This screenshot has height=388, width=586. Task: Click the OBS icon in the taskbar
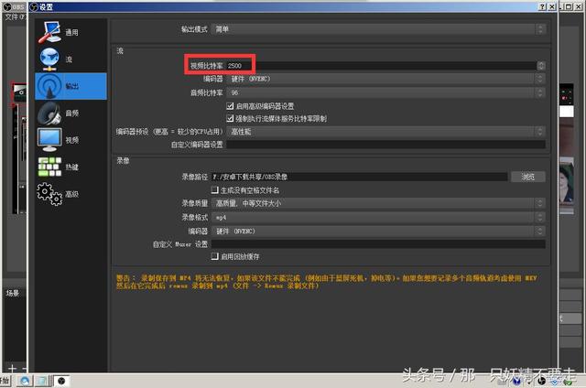click(61, 381)
